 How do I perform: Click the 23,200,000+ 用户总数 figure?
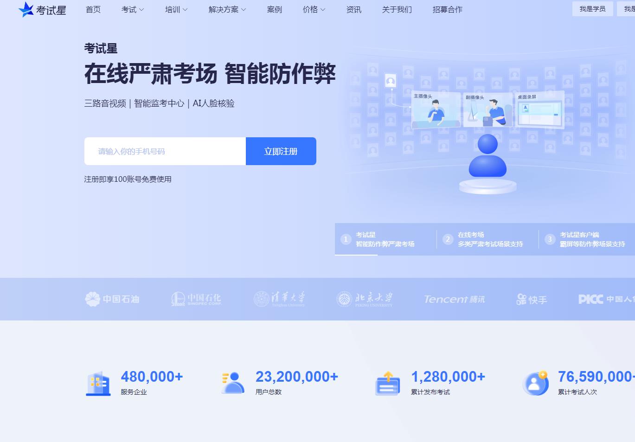(x=297, y=377)
